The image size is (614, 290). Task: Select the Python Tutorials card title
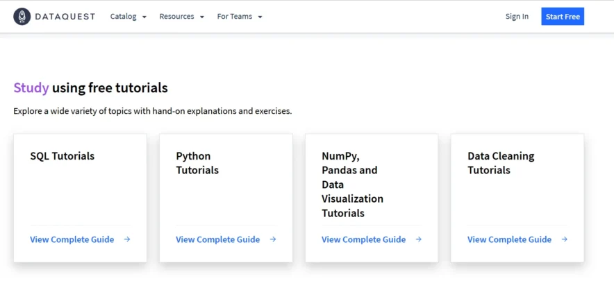tap(197, 163)
